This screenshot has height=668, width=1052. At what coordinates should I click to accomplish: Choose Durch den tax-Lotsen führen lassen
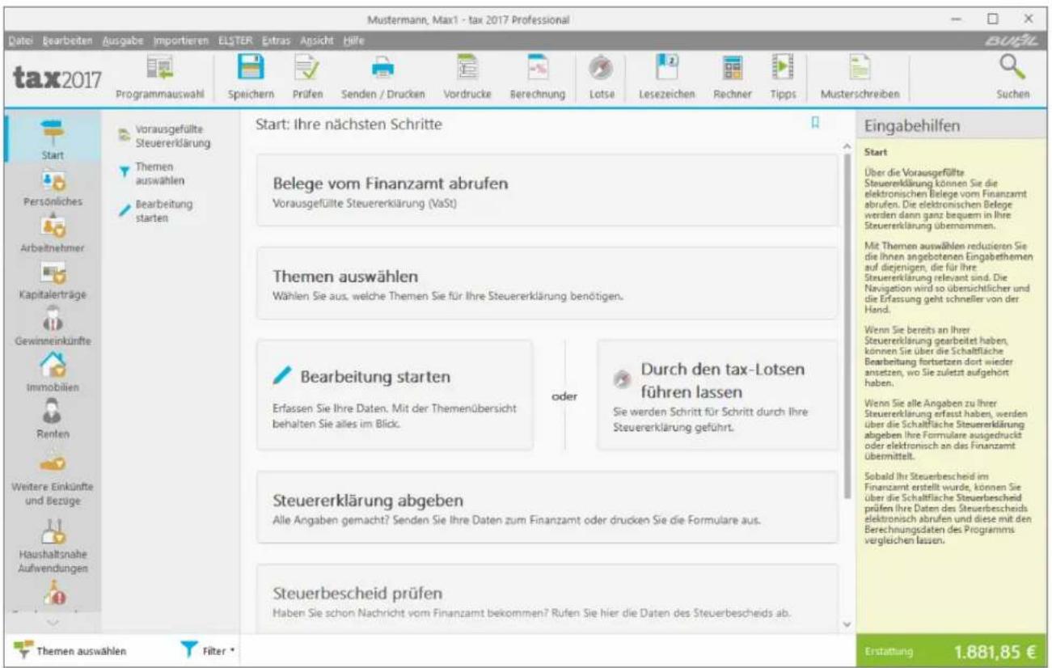[717, 395]
